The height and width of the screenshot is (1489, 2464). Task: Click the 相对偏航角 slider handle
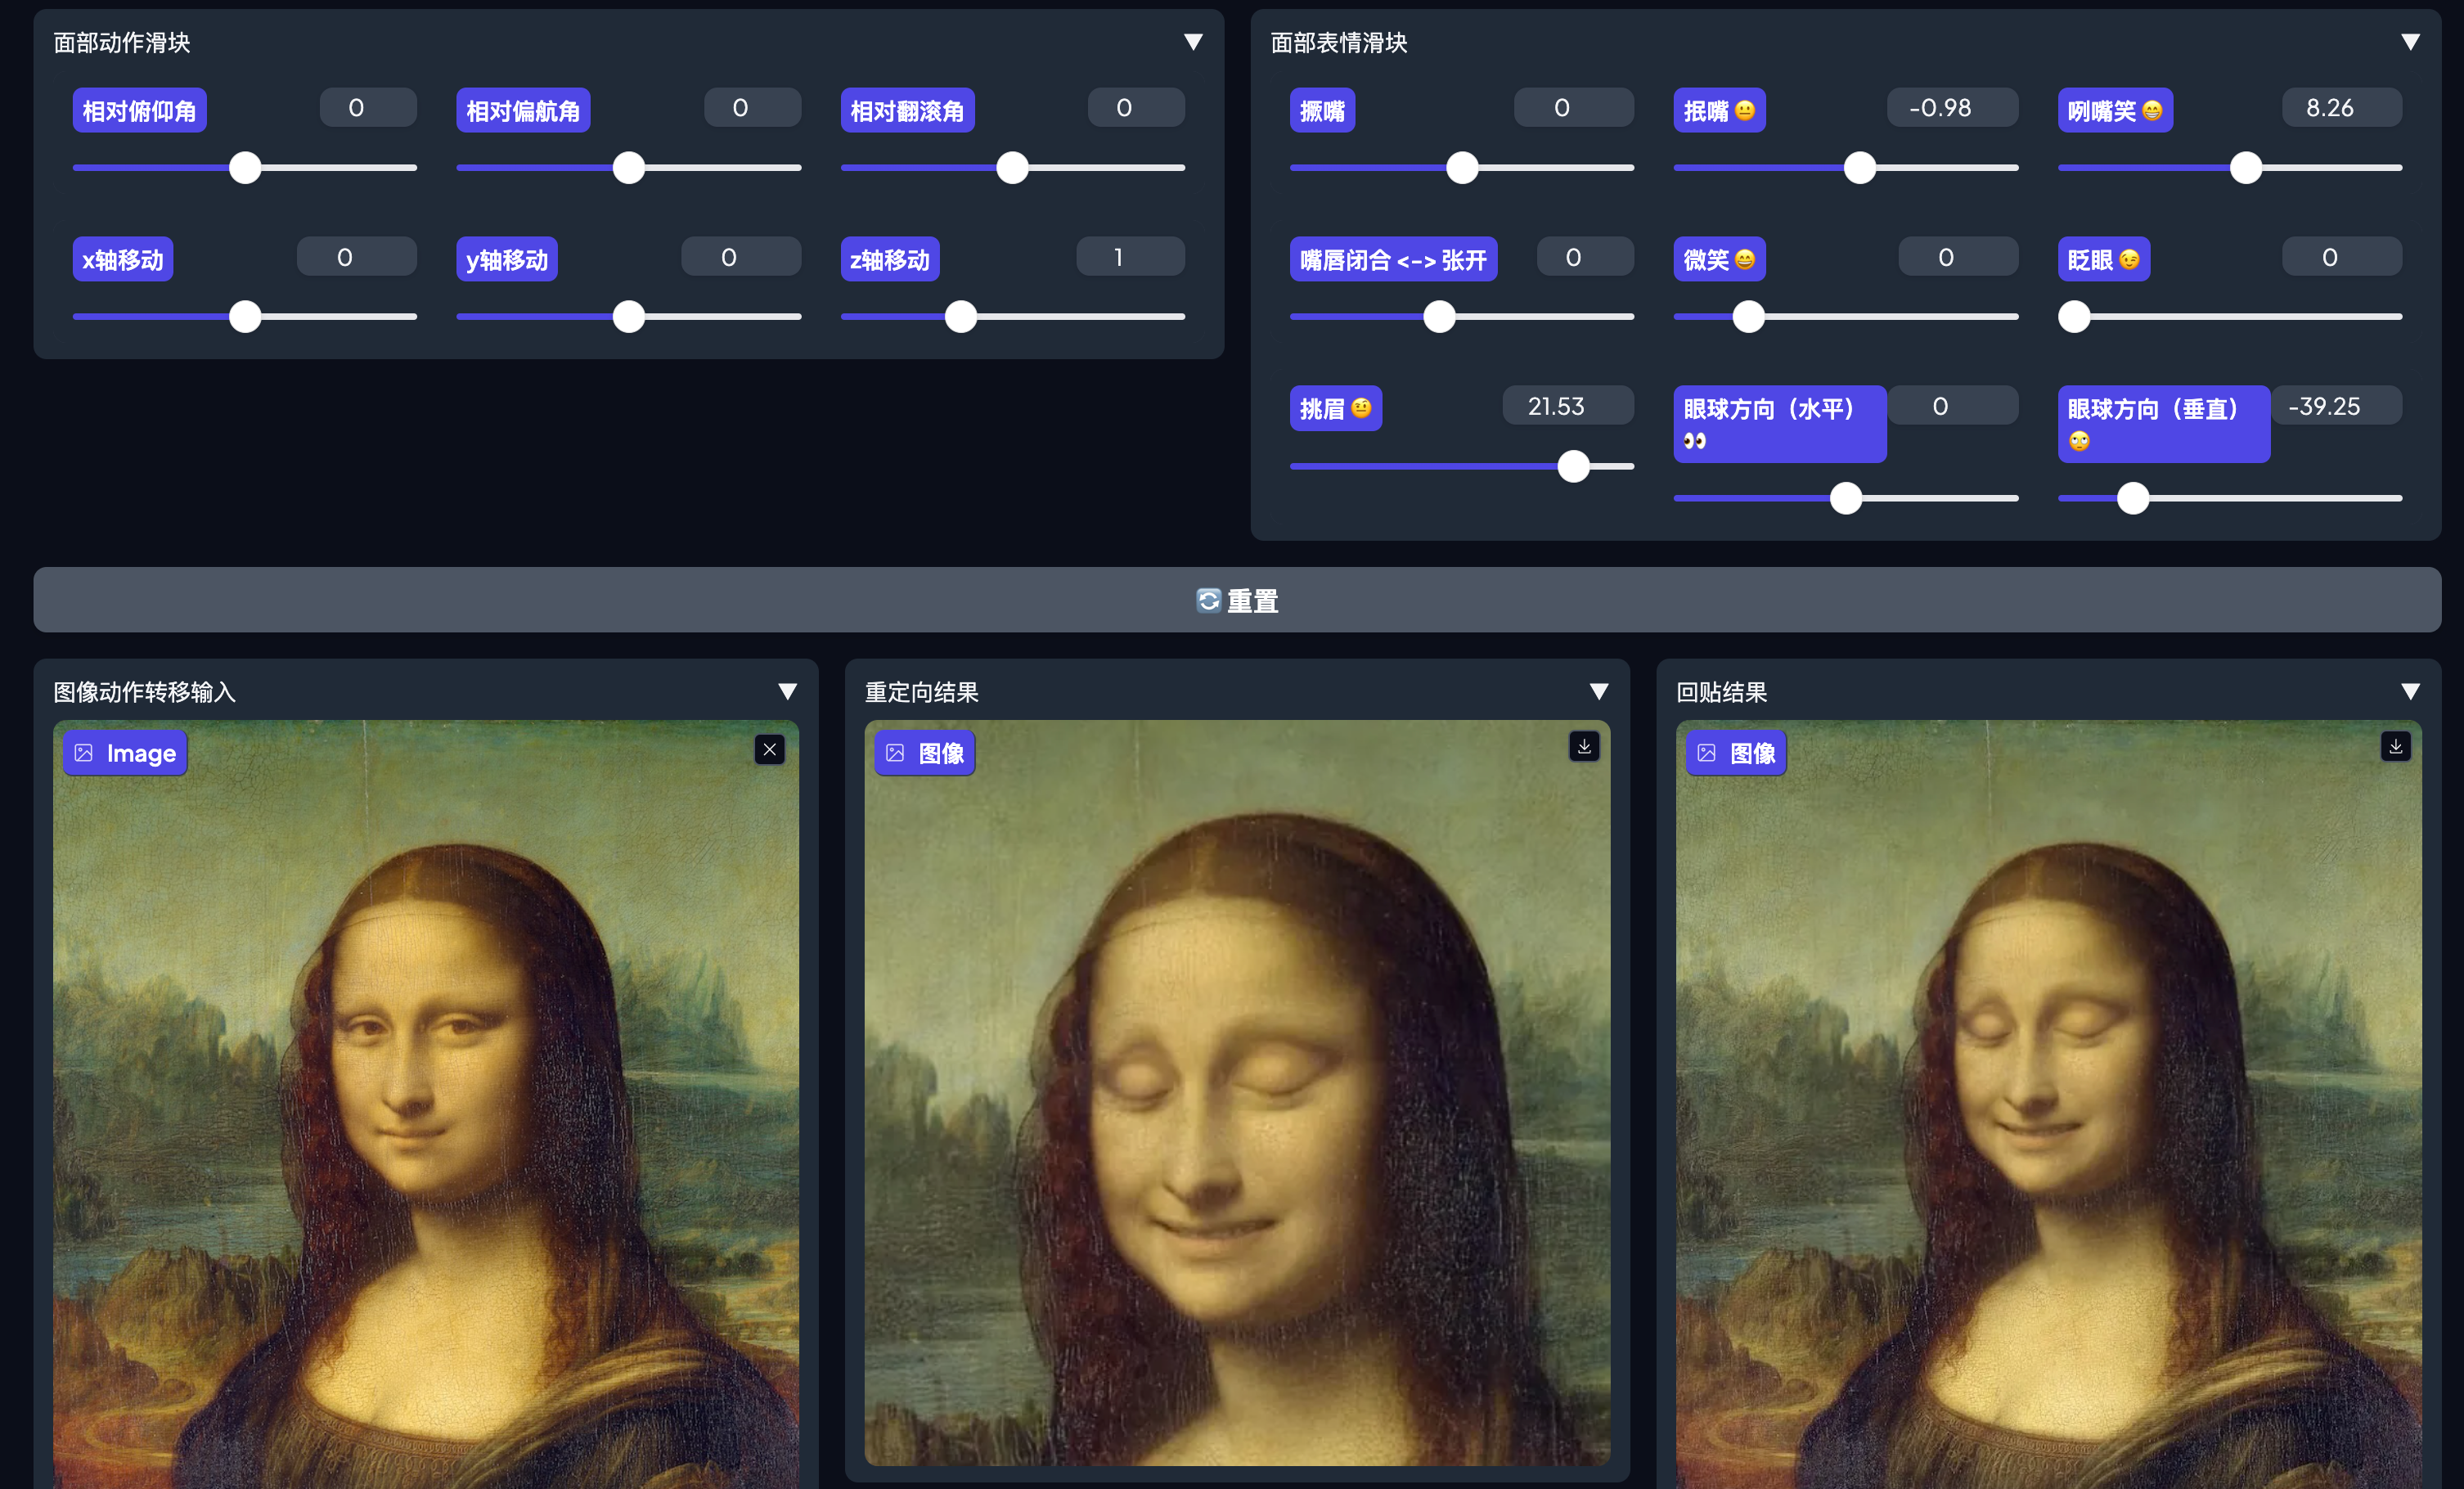628,167
